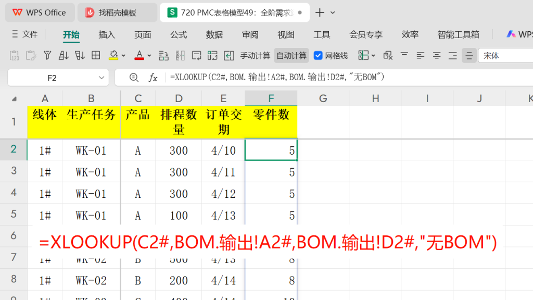Image resolution: width=533 pixels, height=300 pixels.
Task: Open the 公式 ribbon tab
Action: click(x=179, y=35)
